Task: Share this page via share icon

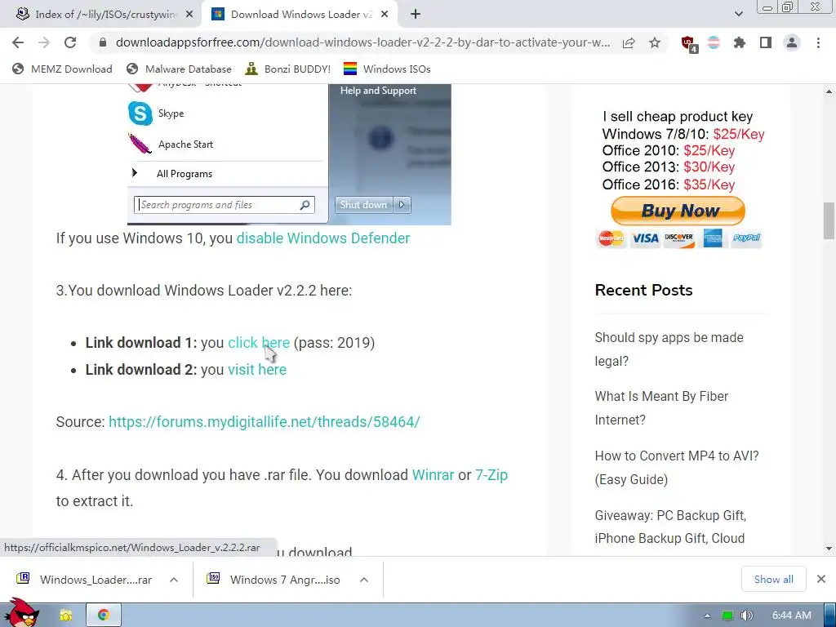Action: (x=629, y=42)
